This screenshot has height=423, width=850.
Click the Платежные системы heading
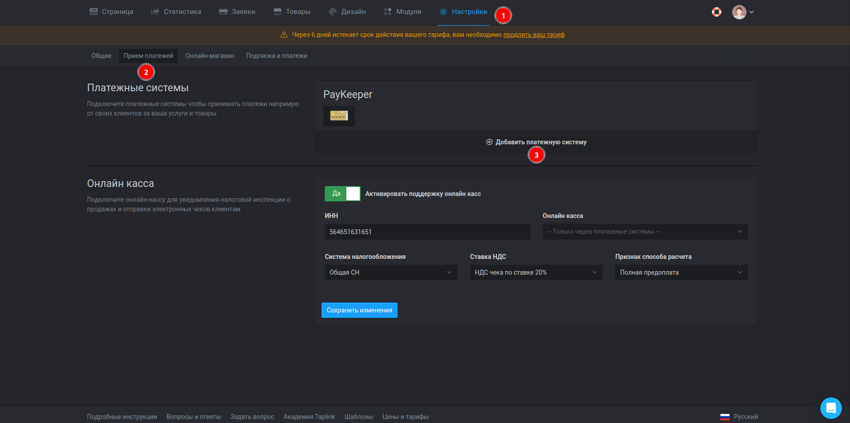point(138,88)
